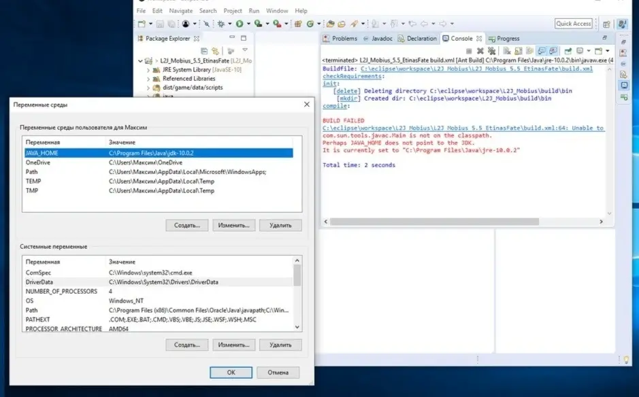Viewport: 639px width, 397px height.
Task: Clear the Console output
Action: (507, 51)
